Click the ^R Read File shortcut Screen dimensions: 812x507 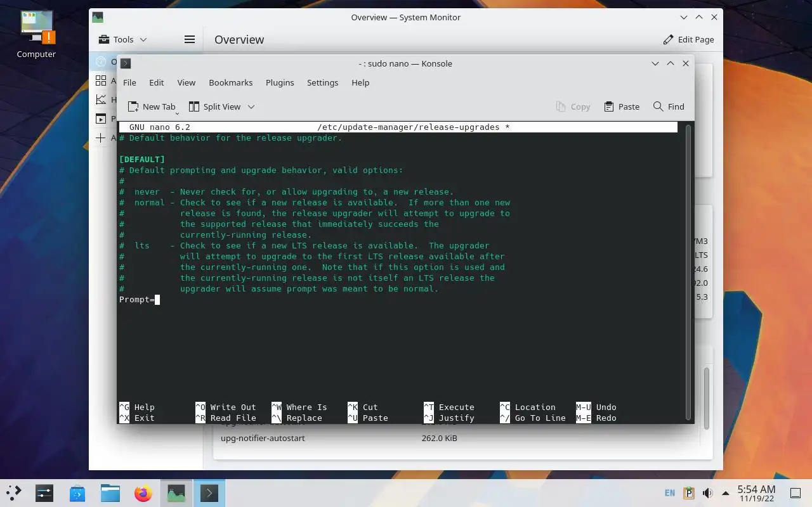(x=226, y=418)
